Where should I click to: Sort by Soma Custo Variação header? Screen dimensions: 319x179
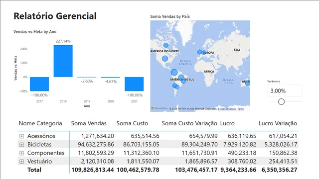click(x=189, y=123)
